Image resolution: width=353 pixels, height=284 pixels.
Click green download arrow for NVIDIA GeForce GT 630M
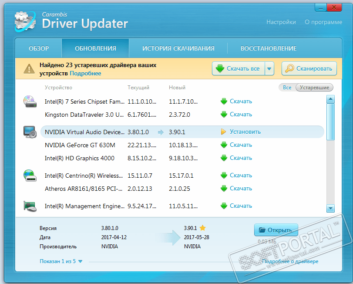pos(224,145)
